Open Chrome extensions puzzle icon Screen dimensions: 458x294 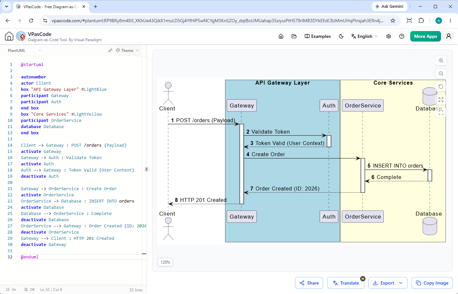[x=421, y=21]
